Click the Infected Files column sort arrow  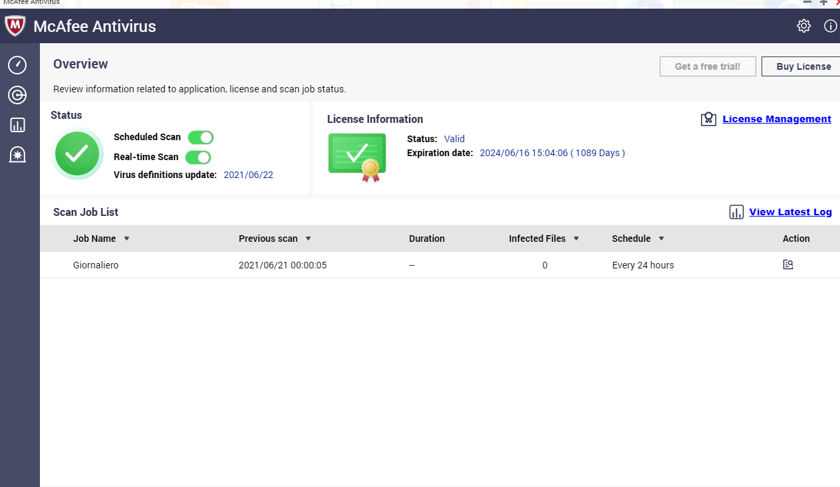click(576, 239)
